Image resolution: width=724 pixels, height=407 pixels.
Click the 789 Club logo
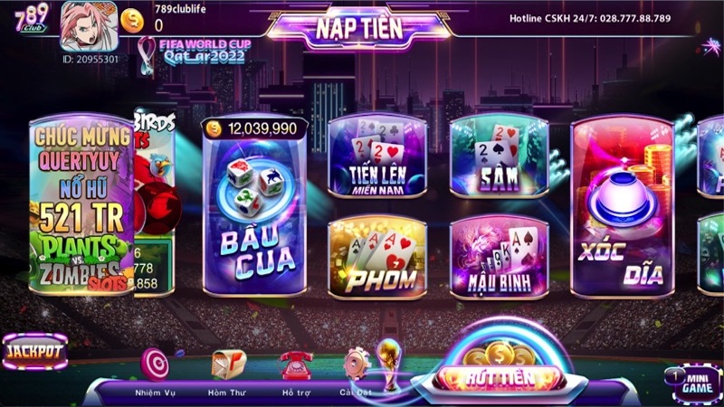click(32, 18)
